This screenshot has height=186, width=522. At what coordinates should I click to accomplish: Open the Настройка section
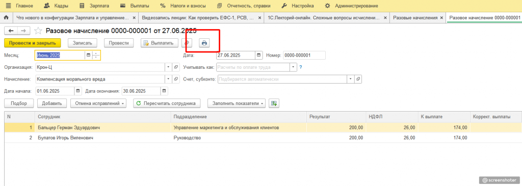(297, 6)
